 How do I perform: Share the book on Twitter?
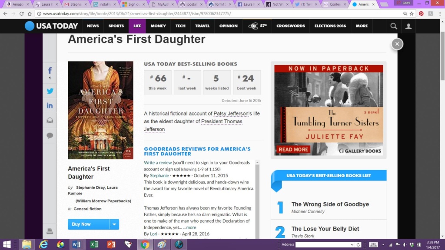pos(50,91)
